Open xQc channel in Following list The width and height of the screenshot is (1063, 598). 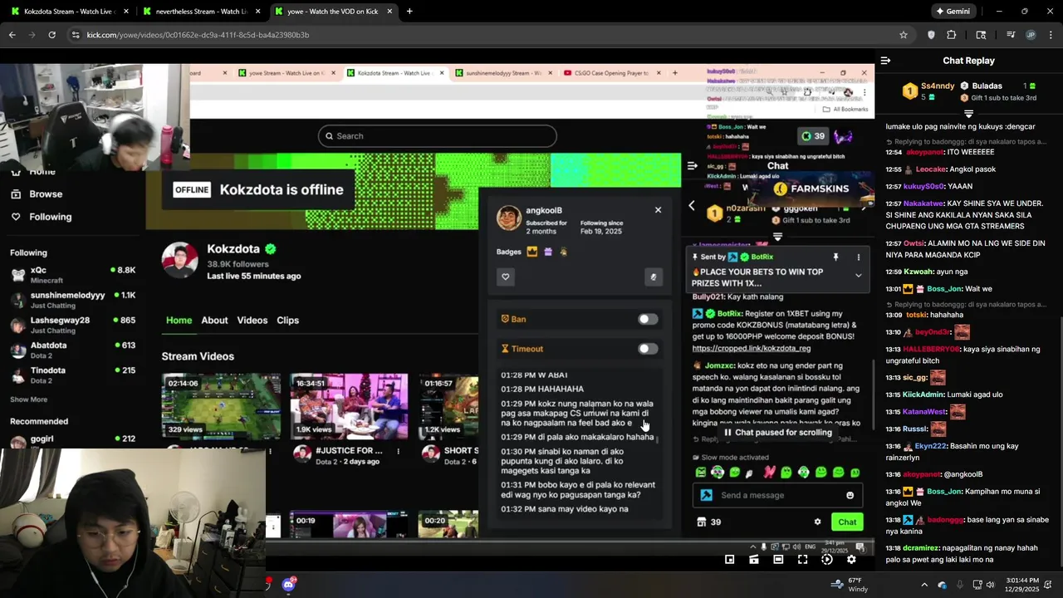point(73,274)
